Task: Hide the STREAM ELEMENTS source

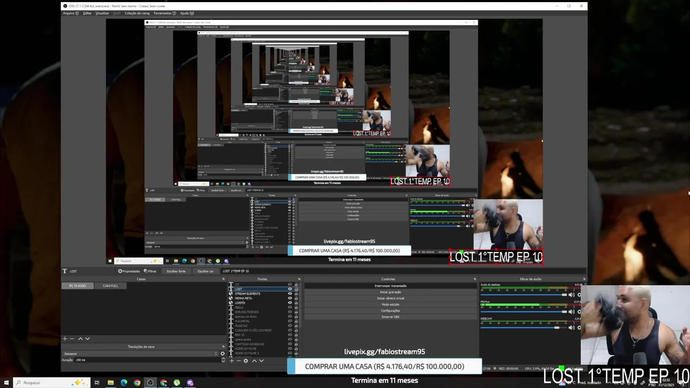Action: (x=290, y=294)
